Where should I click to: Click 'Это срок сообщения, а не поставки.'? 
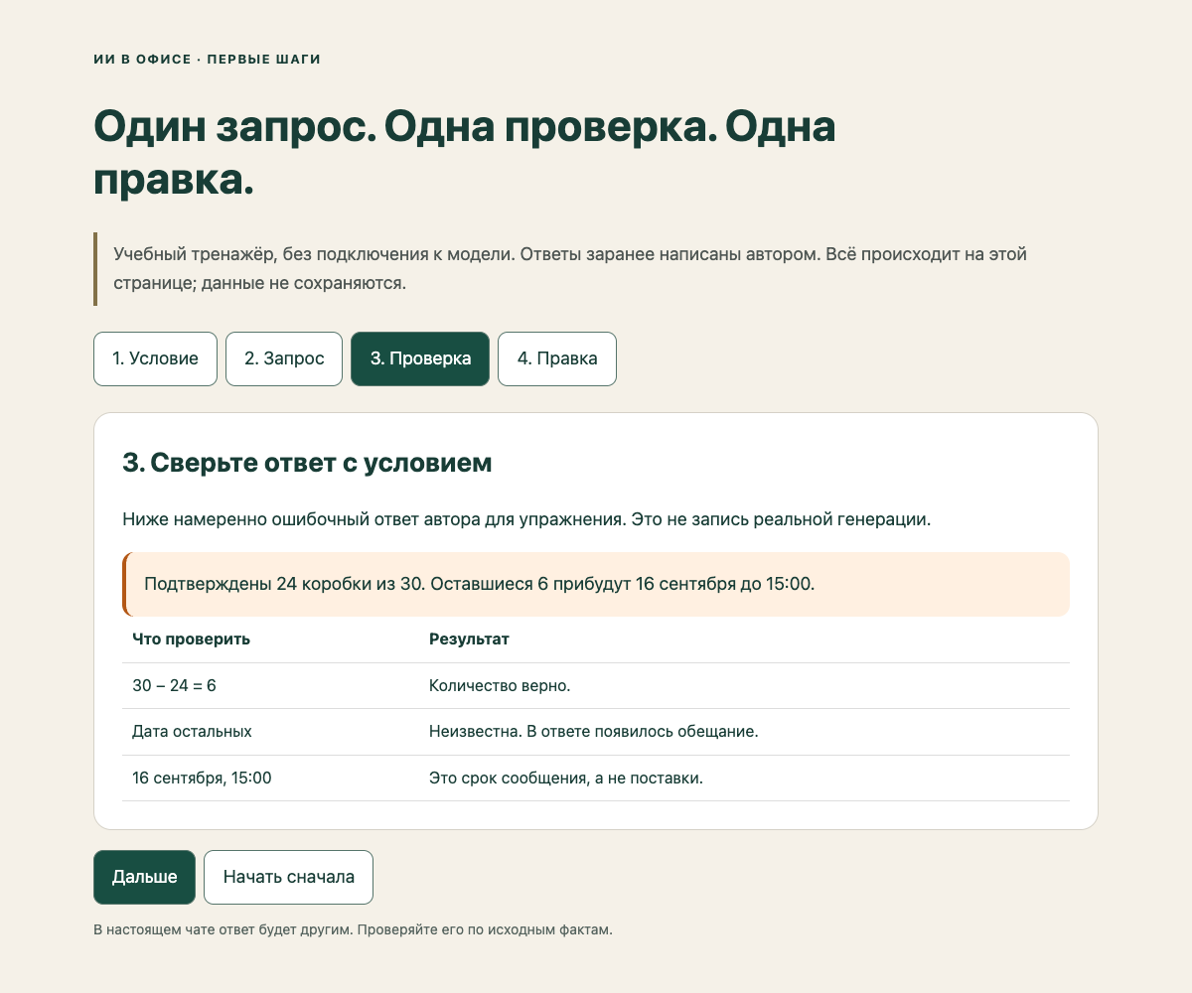[x=566, y=779]
